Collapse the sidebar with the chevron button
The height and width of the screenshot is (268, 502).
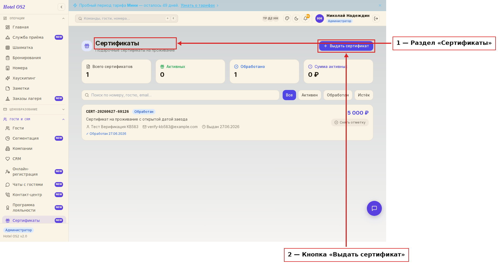[x=61, y=7]
